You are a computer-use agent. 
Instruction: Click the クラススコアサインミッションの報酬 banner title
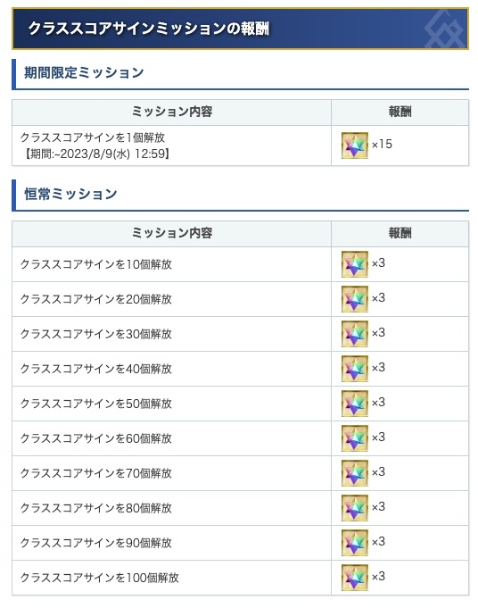click(x=149, y=29)
